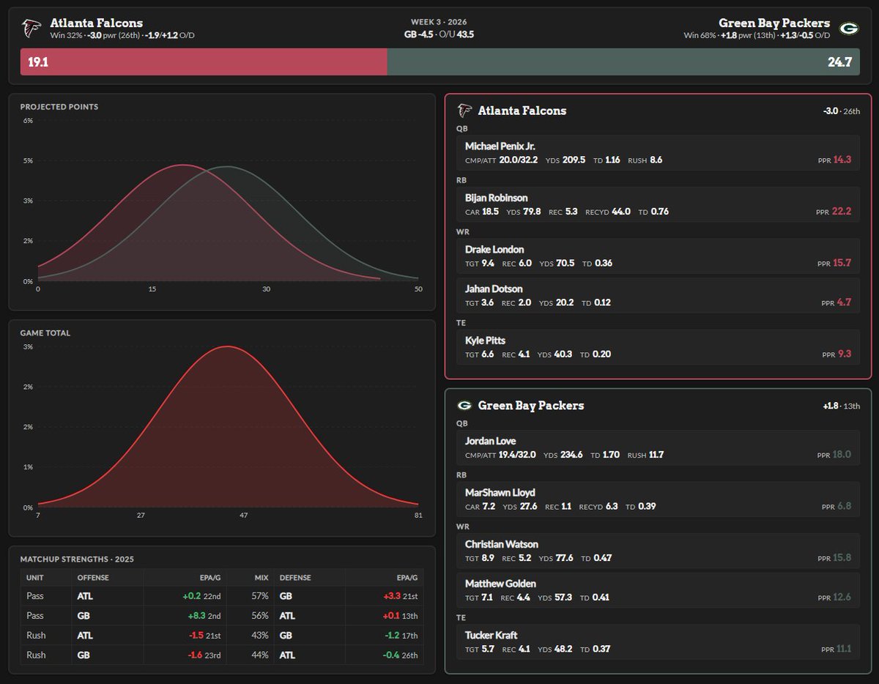The width and height of the screenshot is (879, 684).
Task: Select the "Atlanta Falcons" roster panel heading
Action: click(x=522, y=111)
